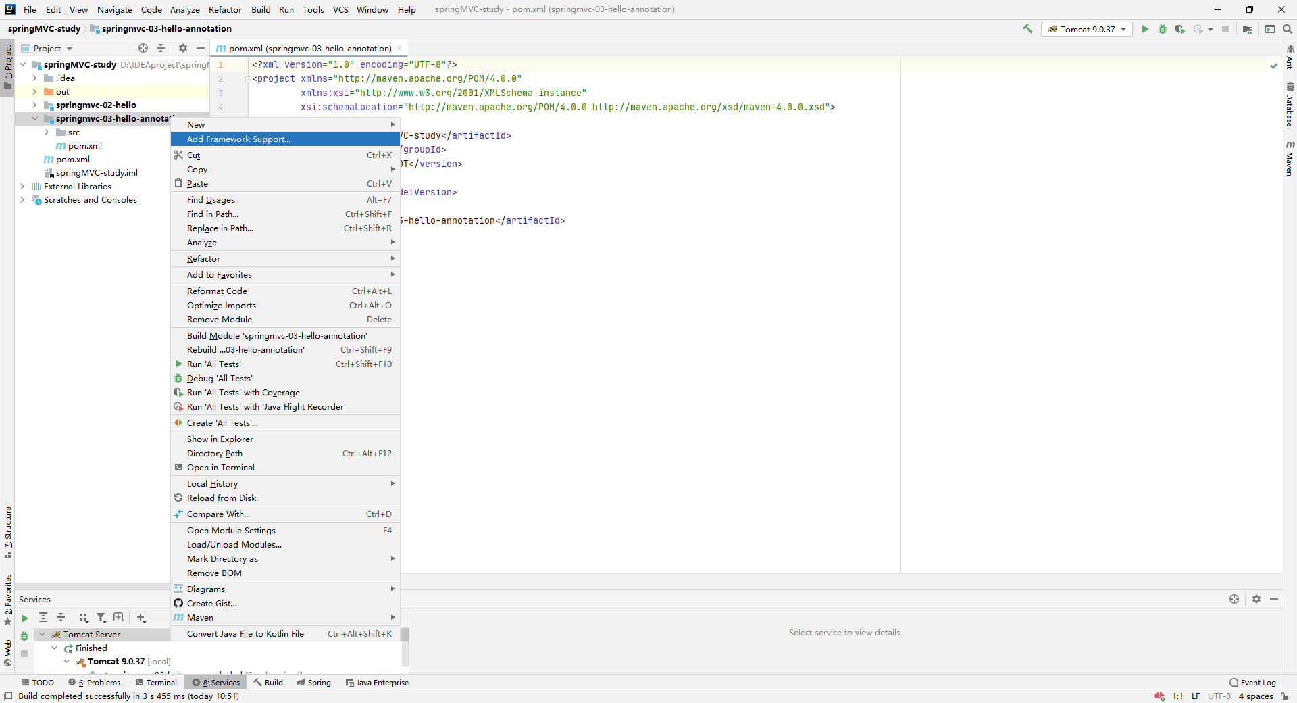This screenshot has height=703, width=1297.
Task: Open the TODO tool window
Action: pyautogui.click(x=38, y=683)
